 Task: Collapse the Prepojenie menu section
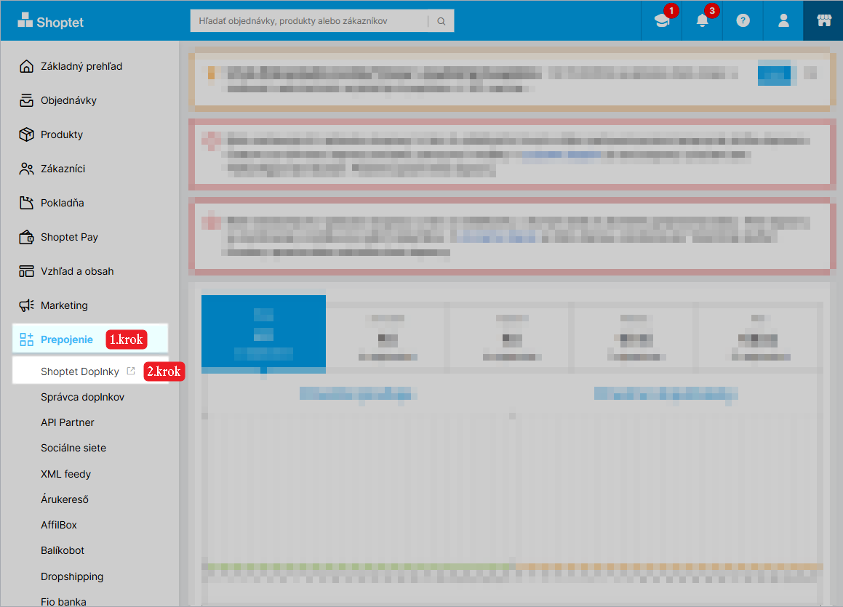[67, 339]
